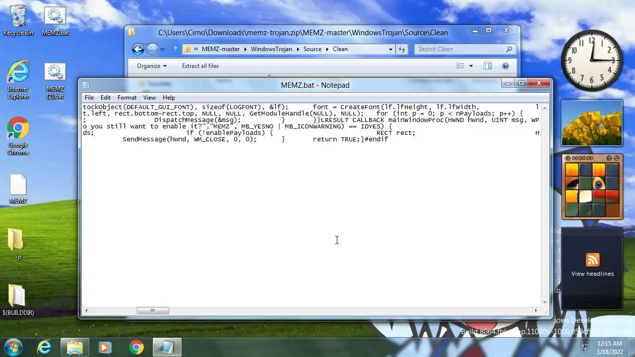
Task: Select the $(BUILDDIR) folder on desktop
Action: pos(18,299)
